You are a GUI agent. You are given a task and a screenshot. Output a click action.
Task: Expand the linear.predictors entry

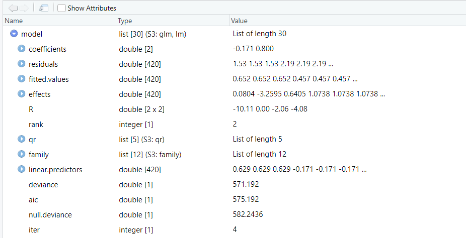click(22, 169)
